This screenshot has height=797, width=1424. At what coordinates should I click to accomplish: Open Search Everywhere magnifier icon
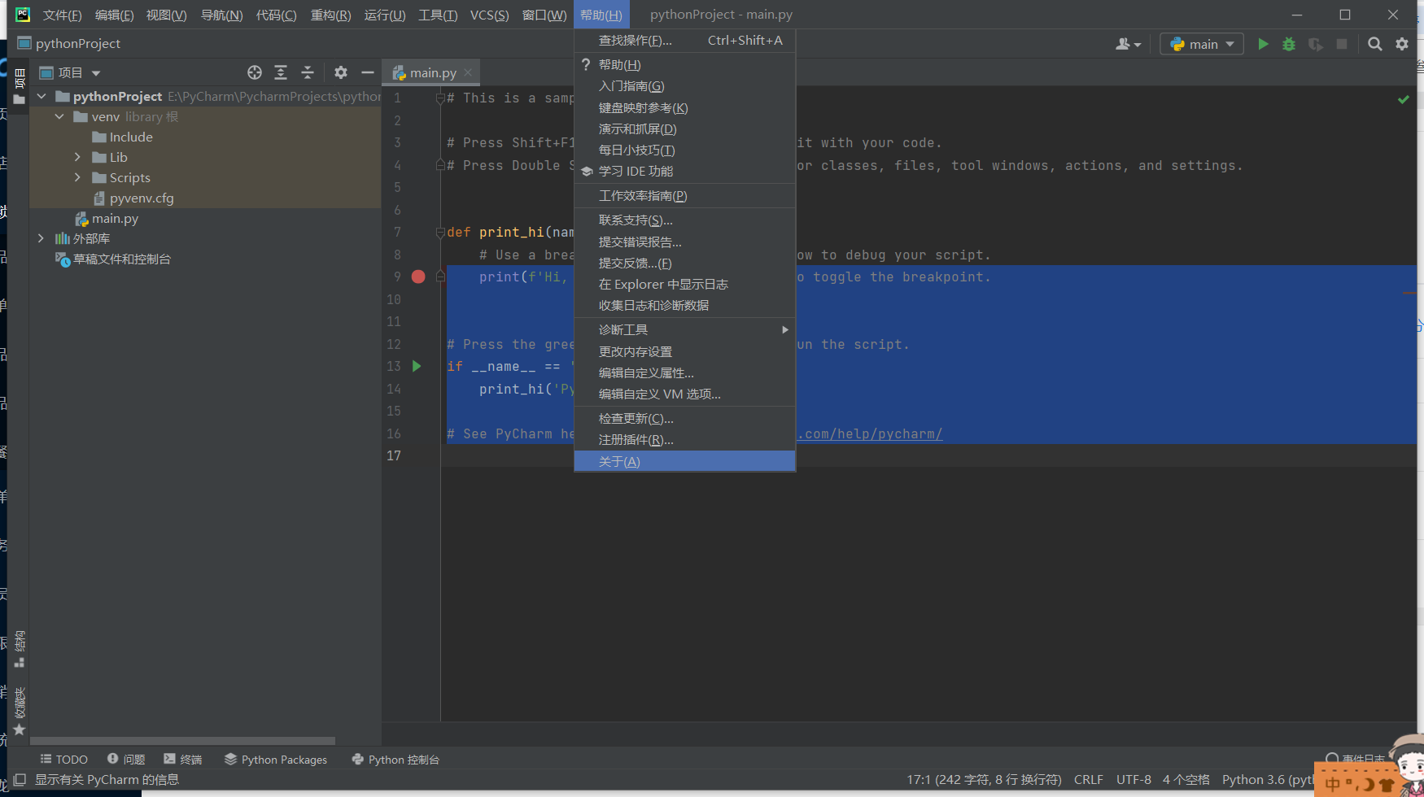coord(1375,44)
